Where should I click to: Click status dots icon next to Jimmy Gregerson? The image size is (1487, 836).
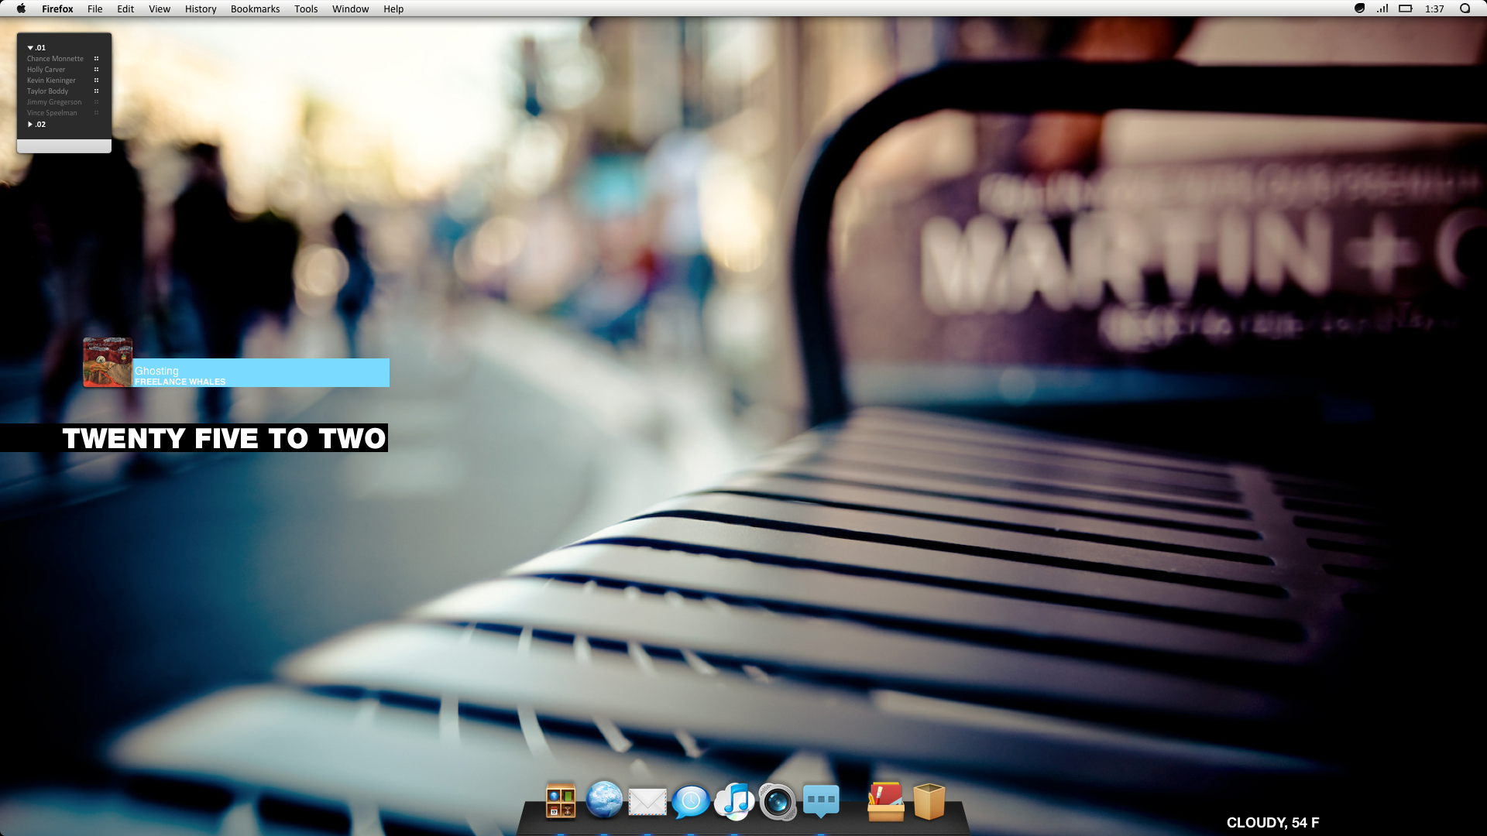(97, 102)
